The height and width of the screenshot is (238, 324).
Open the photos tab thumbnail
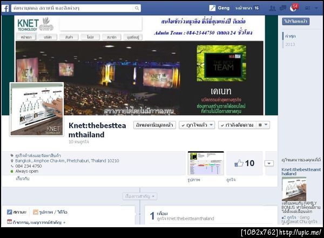click(206, 164)
